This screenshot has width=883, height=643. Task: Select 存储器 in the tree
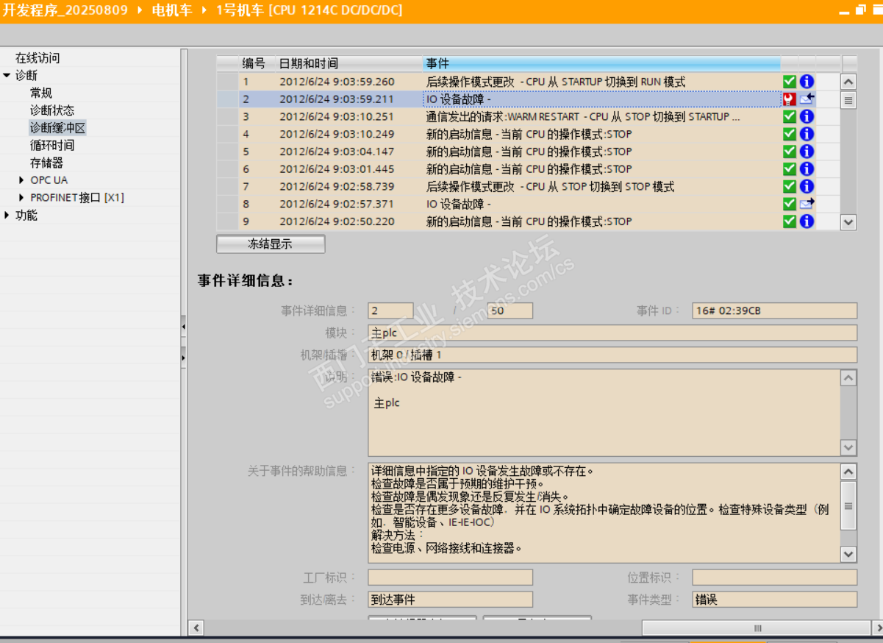click(46, 163)
